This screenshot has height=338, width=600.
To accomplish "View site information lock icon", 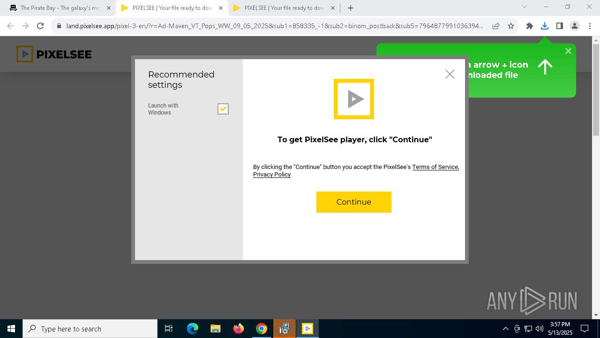I will pos(59,26).
